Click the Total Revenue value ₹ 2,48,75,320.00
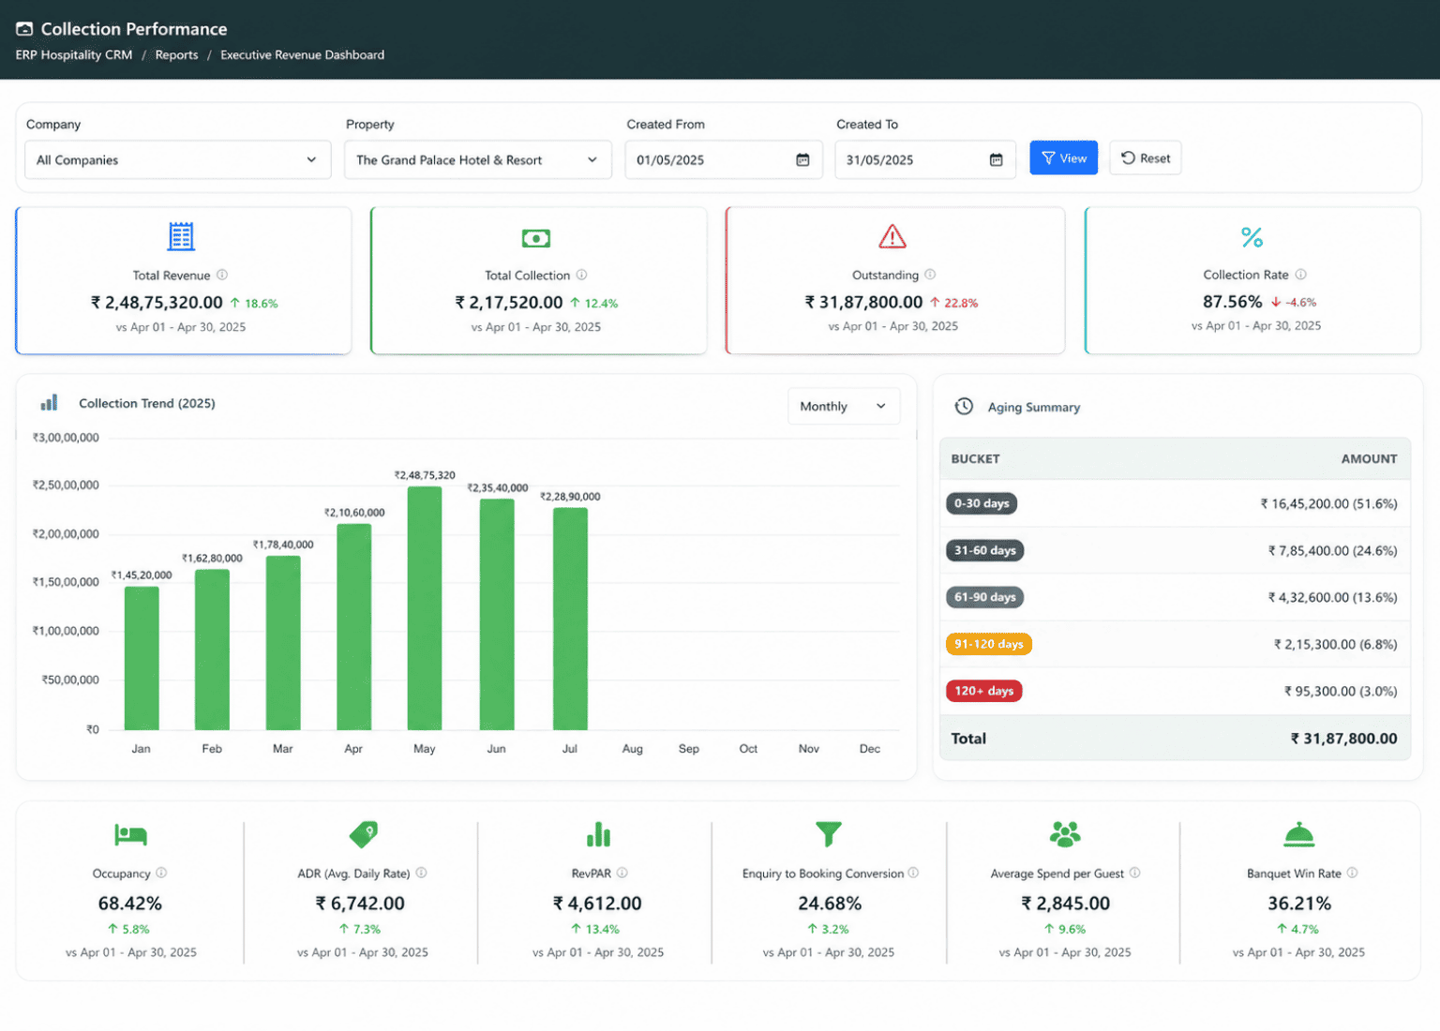 [x=157, y=303]
